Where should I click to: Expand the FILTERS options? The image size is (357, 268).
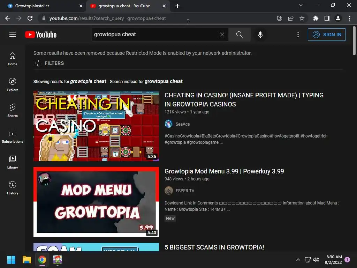coord(49,63)
